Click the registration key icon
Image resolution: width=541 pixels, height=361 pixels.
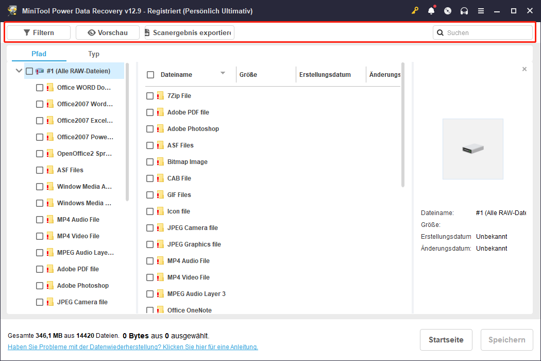pos(415,11)
